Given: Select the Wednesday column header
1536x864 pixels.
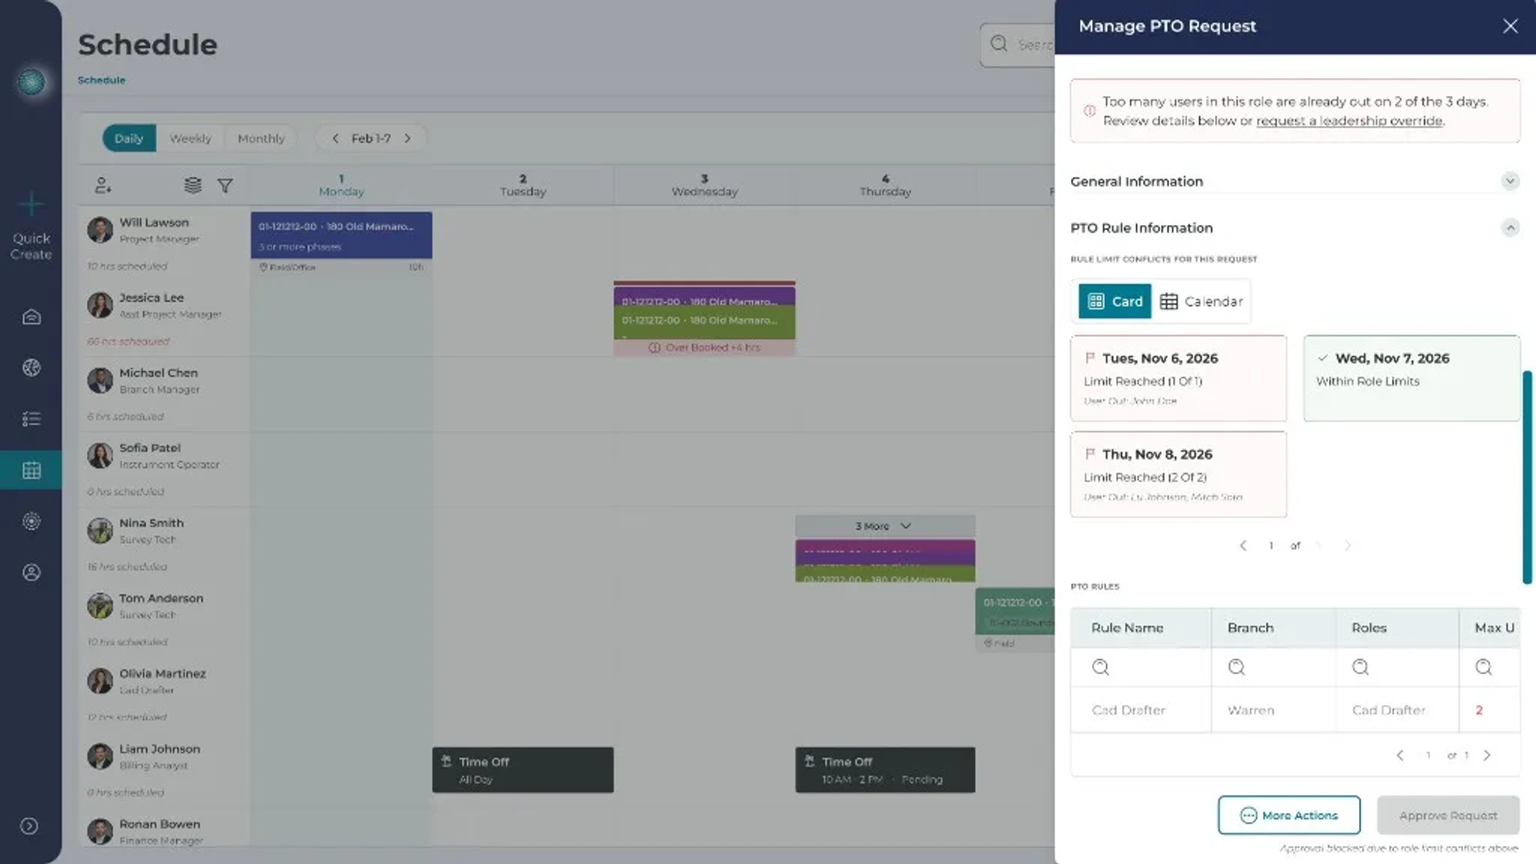Looking at the screenshot, I should click(704, 185).
